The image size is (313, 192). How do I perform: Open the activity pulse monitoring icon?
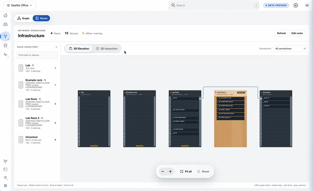[x=5, y=54]
